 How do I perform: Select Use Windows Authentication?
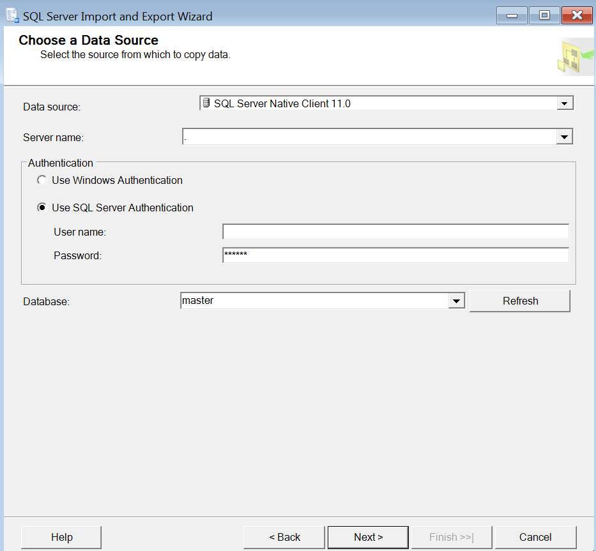(x=42, y=180)
